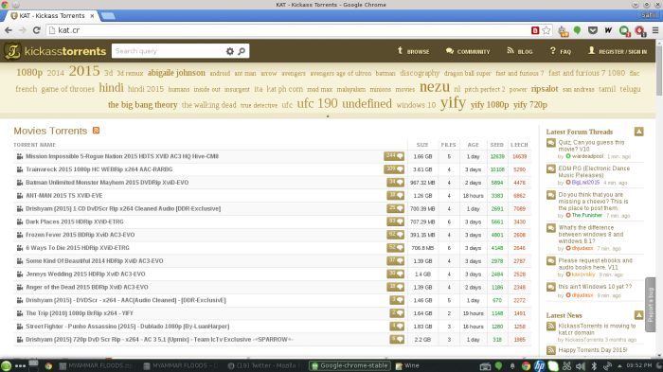The height and width of the screenshot is (372, 663).
Task: Open Mission Impossible 5 Rogue Nation torrent
Action: [x=122, y=156]
